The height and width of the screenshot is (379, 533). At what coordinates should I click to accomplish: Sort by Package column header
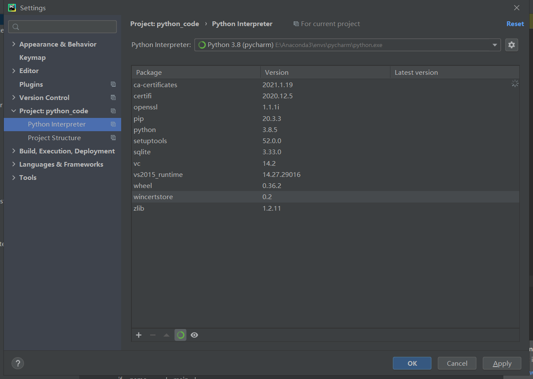coord(196,72)
